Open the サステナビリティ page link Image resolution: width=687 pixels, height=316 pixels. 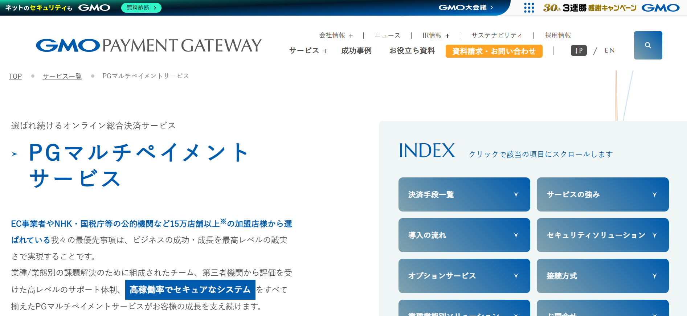[x=496, y=36]
